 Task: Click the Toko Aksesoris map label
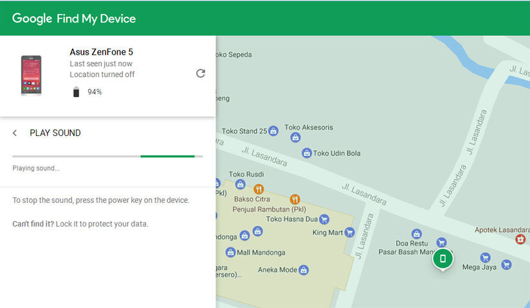309,128
